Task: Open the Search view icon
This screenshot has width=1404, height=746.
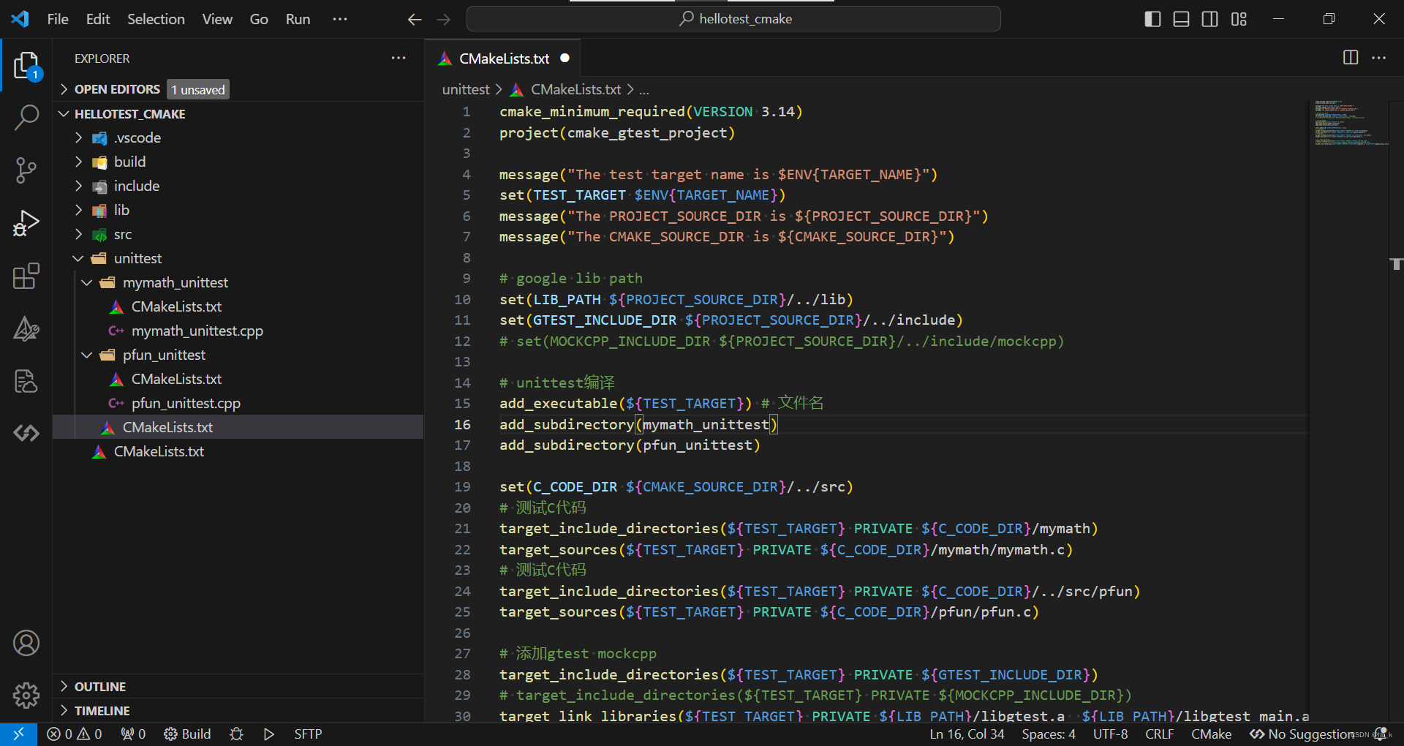Action: [26, 117]
